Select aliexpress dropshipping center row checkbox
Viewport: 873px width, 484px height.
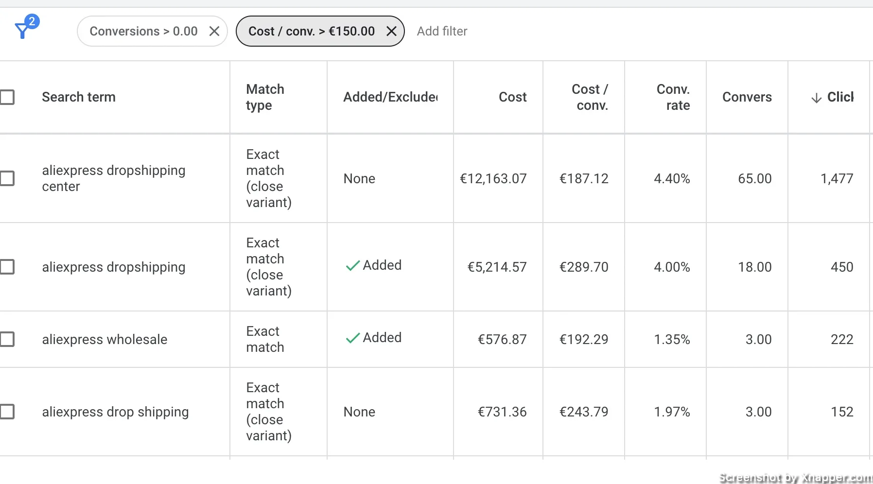pos(7,178)
